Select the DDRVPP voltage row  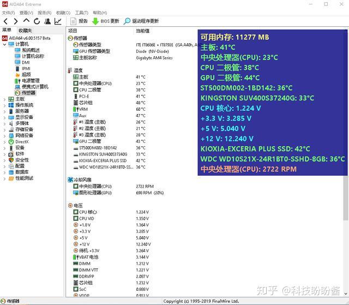[111, 277]
